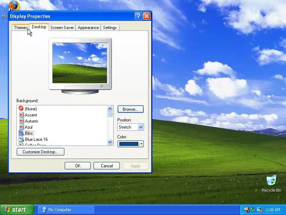The width and height of the screenshot is (286, 215).
Task: Click the middle system tray icon
Action: [x=253, y=210]
